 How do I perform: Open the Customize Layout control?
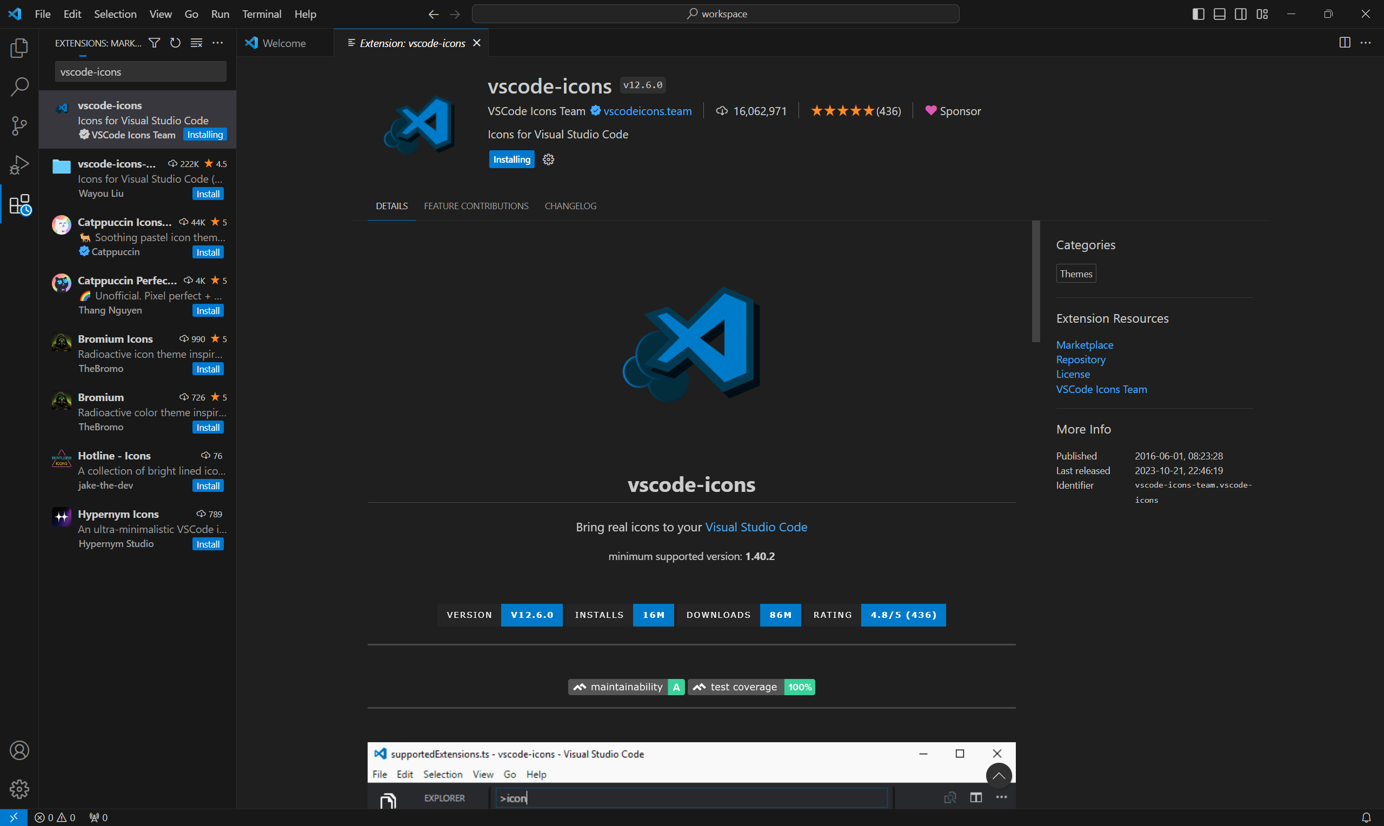click(1262, 15)
